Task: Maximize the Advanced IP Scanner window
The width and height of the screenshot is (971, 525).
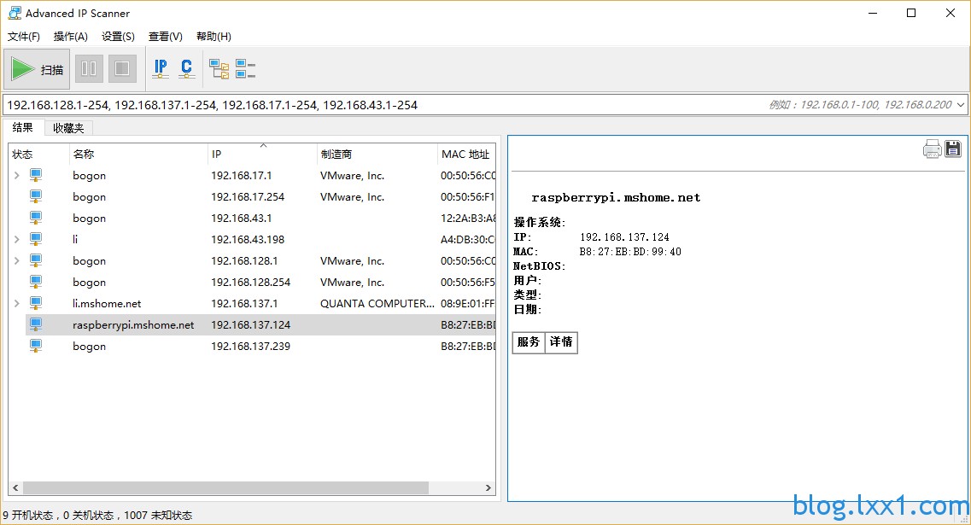Action: [911, 13]
